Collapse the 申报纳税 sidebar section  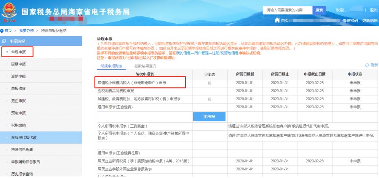[41, 41]
